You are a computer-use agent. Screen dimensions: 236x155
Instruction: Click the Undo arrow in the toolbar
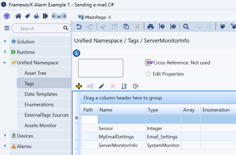[x=79, y=27]
